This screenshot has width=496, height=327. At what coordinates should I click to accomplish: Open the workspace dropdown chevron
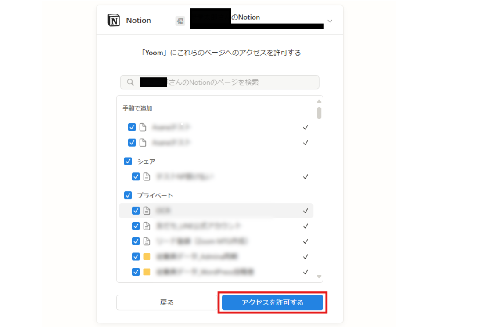(x=330, y=21)
